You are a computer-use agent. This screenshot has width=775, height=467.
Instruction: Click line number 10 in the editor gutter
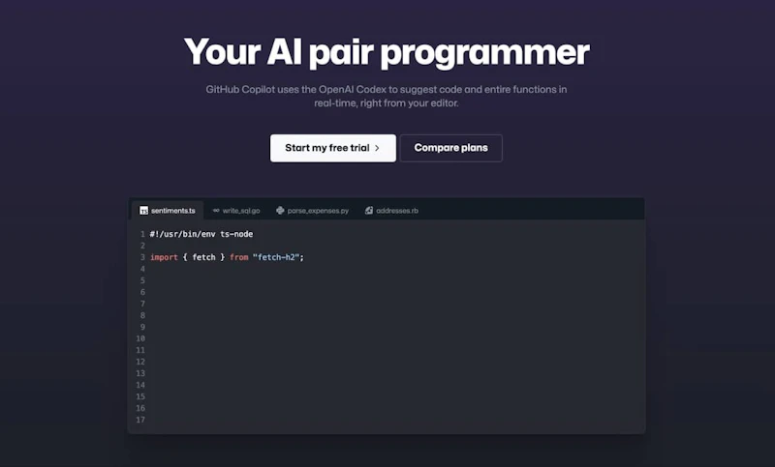pyautogui.click(x=140, y=338)
